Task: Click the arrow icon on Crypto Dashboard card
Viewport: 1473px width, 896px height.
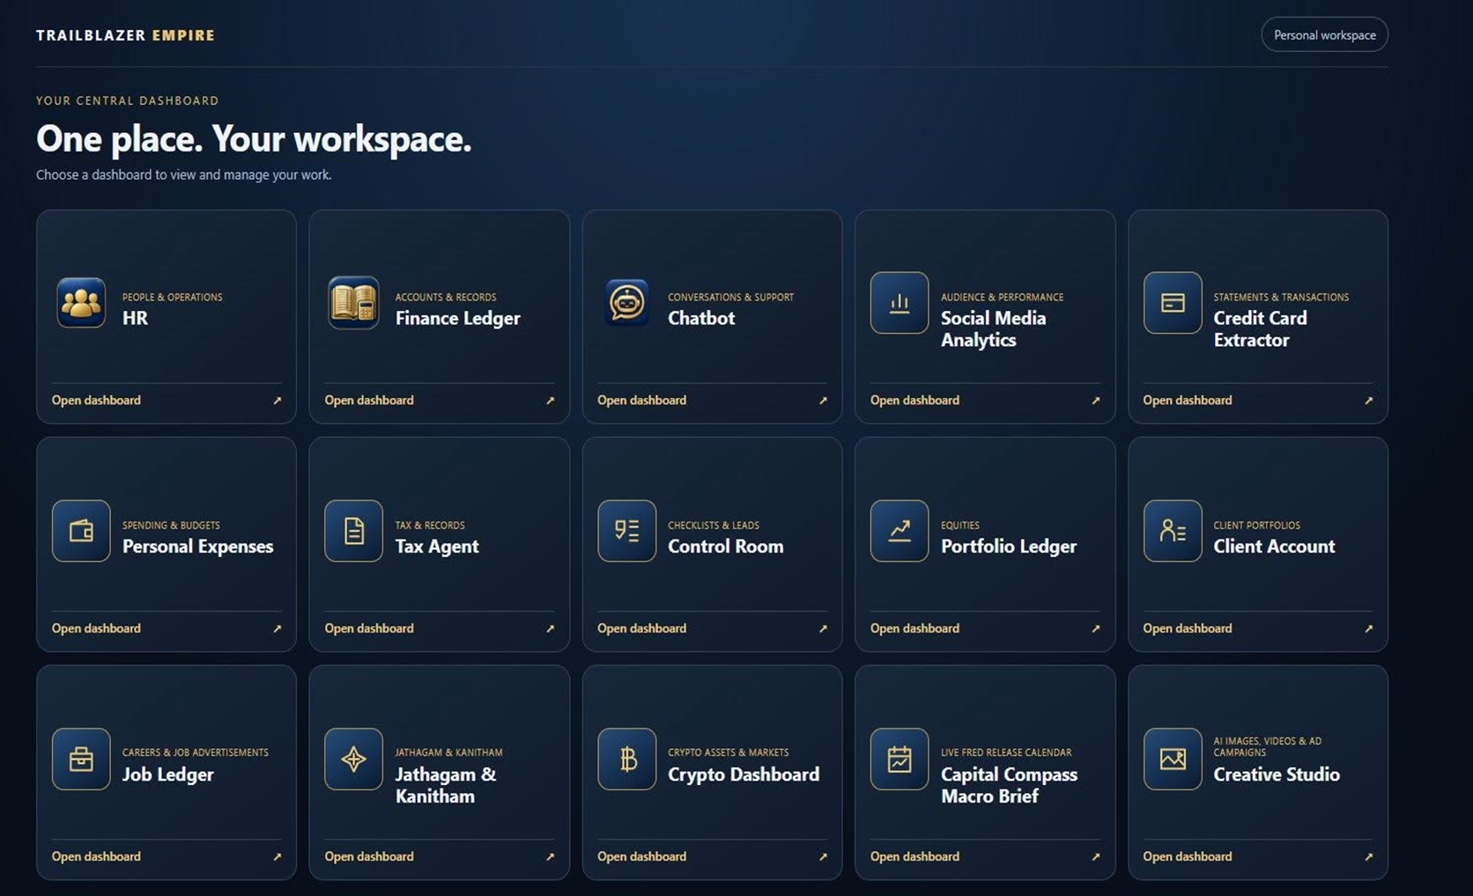Action: (823, 856)
